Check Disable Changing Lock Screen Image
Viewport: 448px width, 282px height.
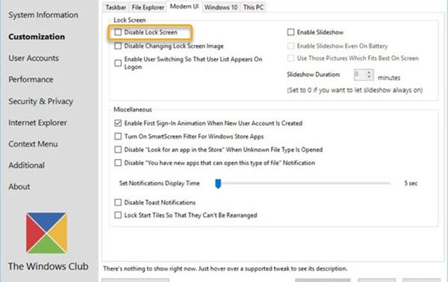tap(118, 46)
